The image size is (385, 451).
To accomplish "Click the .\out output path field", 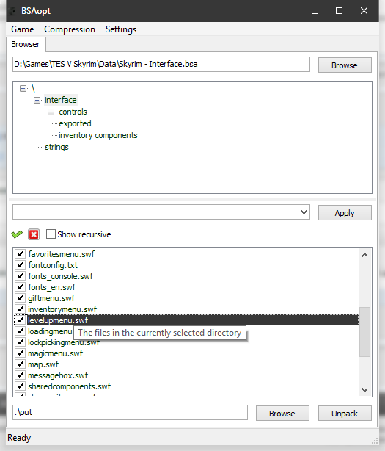I will [x=130, y=413].
